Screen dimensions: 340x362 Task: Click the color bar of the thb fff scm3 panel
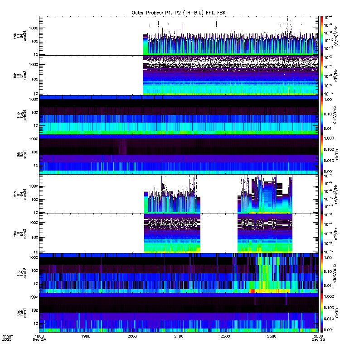pos(322,75)
